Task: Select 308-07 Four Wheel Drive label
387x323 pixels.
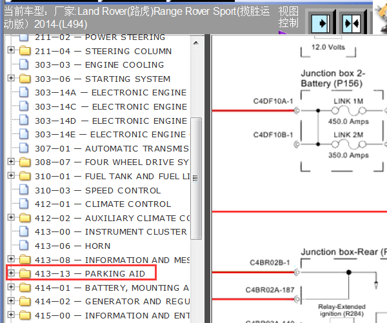Action: pos(112,162)
